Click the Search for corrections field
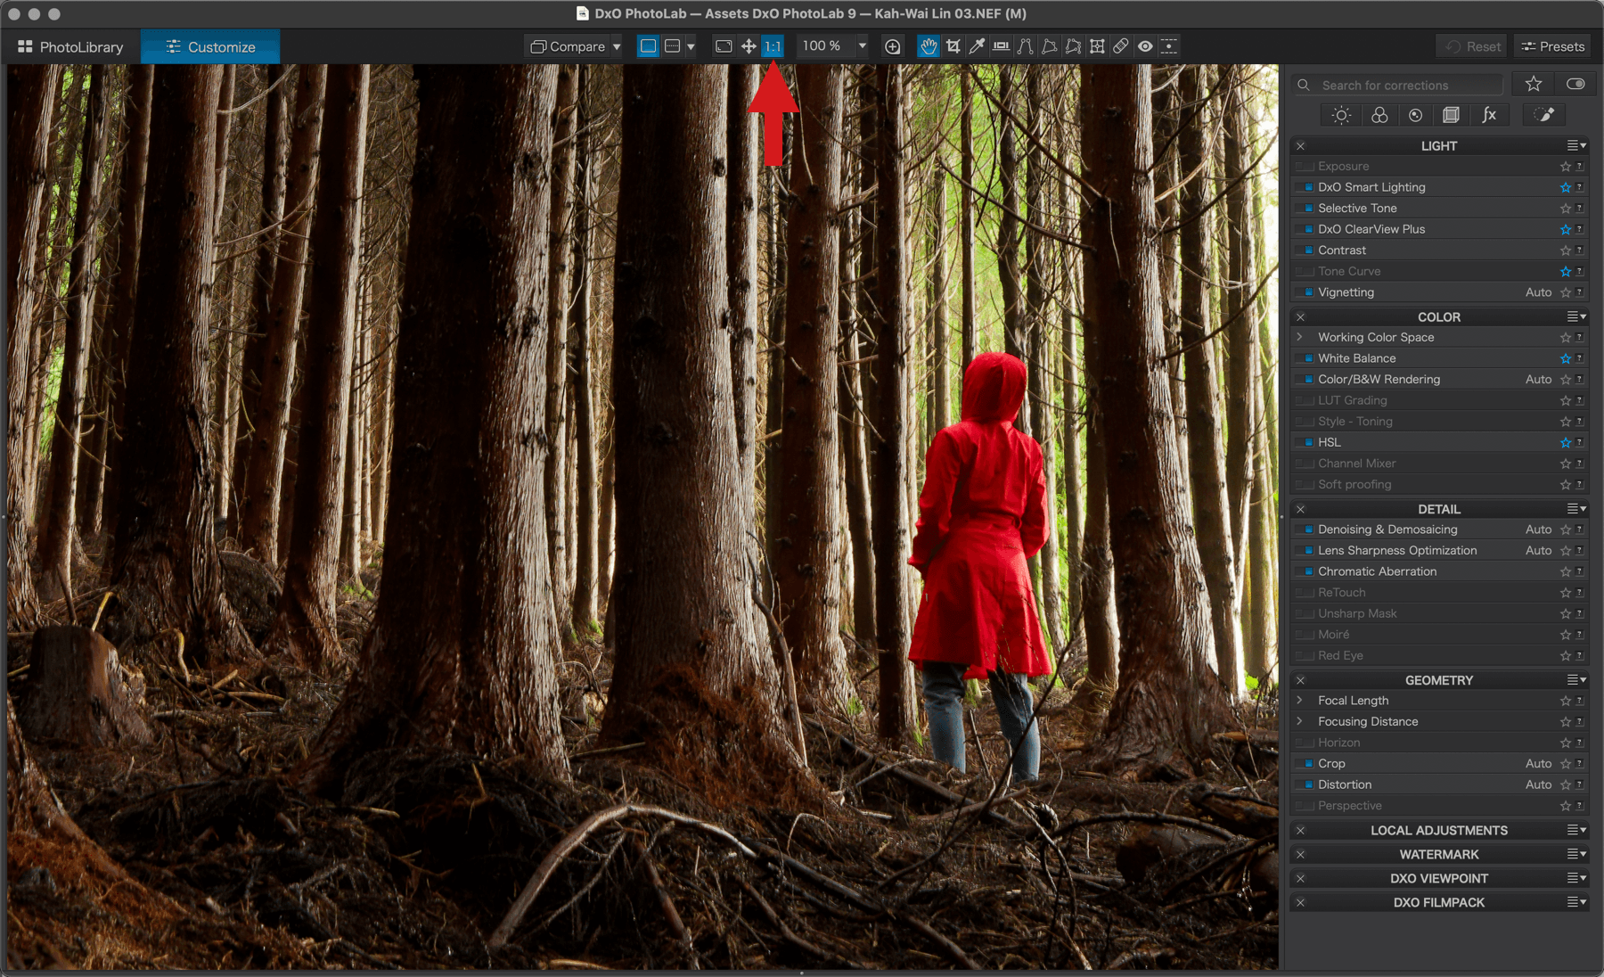Image resolution: width=1604 pixels, height=977 pixels. (1397, 85)
